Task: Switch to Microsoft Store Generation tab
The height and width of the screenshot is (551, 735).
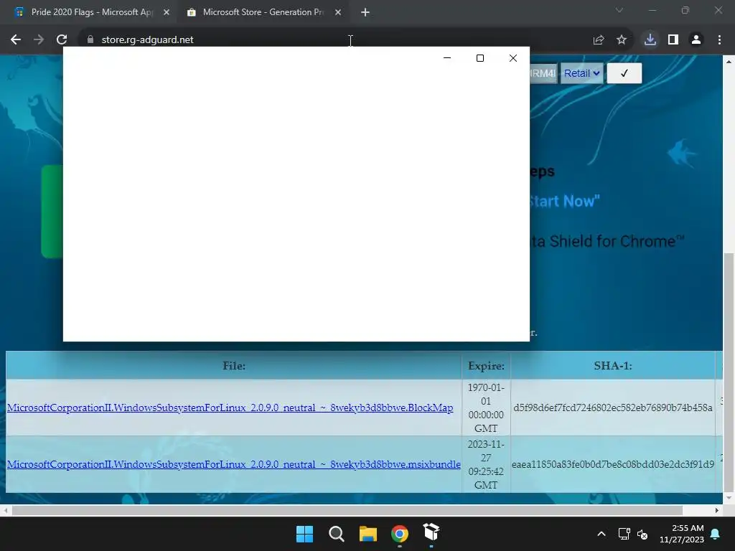Action: 263,12
